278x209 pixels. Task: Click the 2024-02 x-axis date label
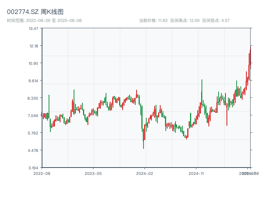pyautogui.click(x=145, y=173)
